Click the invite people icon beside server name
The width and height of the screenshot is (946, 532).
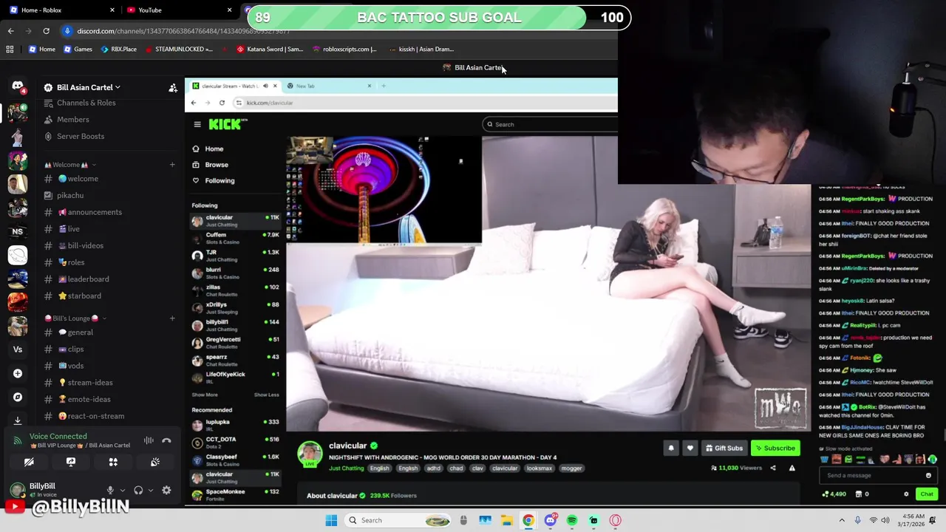(x=173, y=88)
